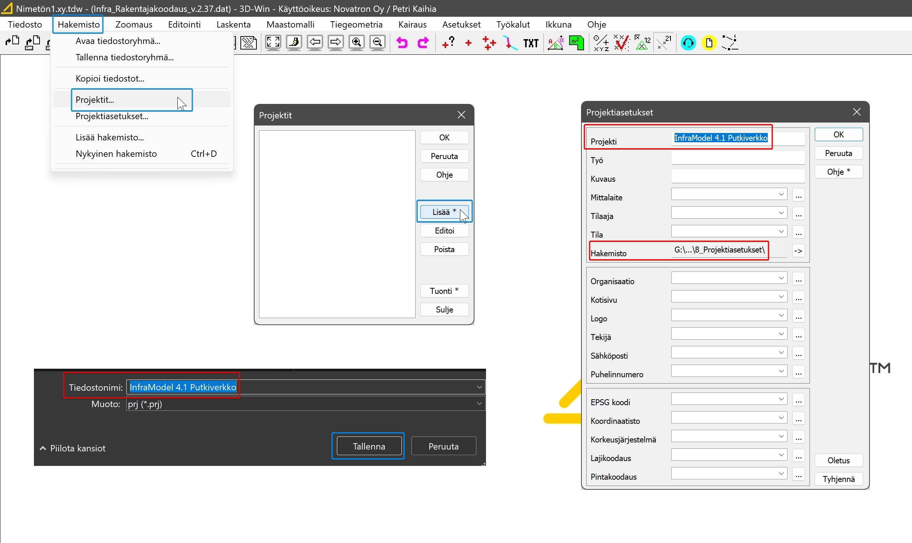Click the cyan circle rotate icon

688,43
